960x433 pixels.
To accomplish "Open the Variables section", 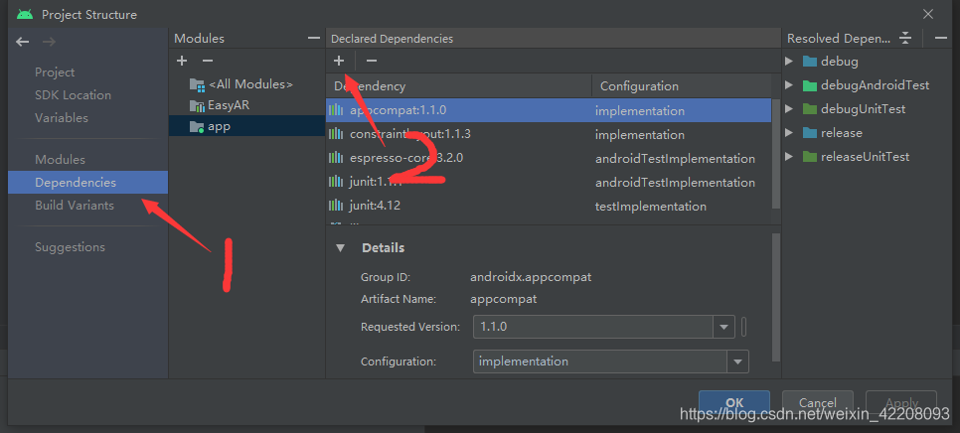I will (x=62, y=117).
